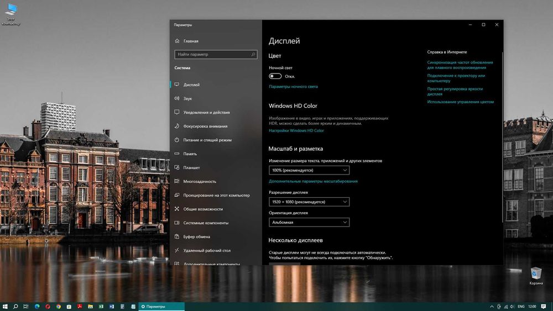Click the Буфер обмена clipboard icon

177,236
